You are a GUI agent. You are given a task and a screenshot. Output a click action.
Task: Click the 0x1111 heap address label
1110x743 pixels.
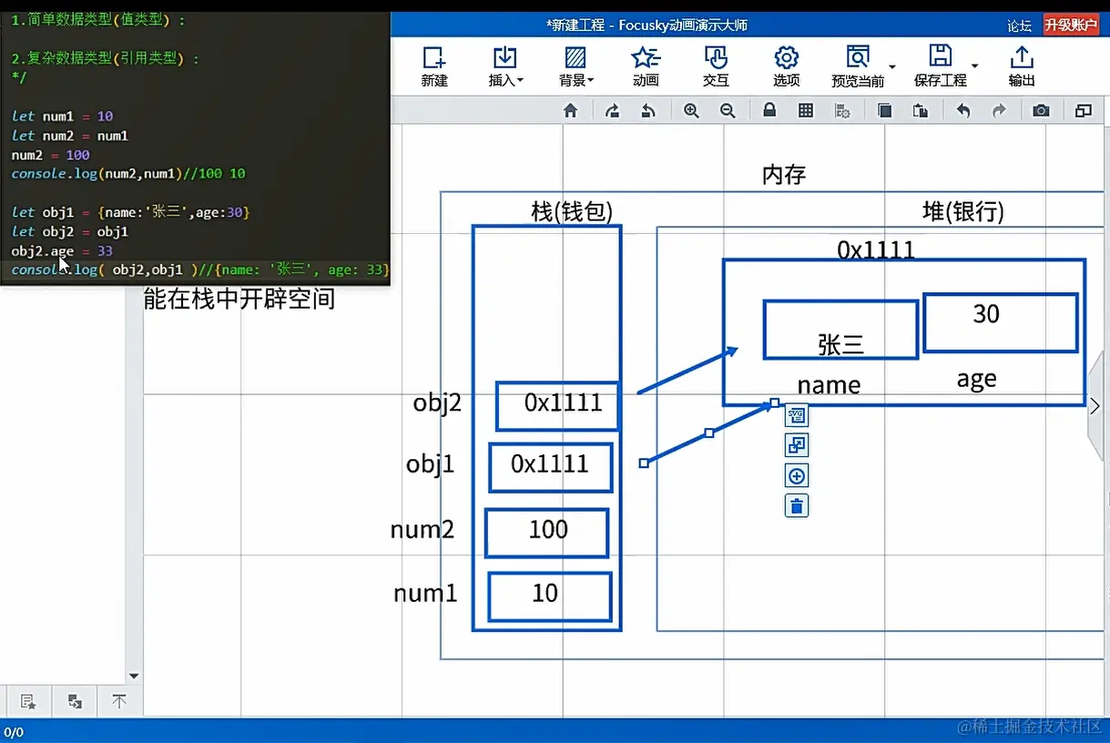click(x=876, y=249)
